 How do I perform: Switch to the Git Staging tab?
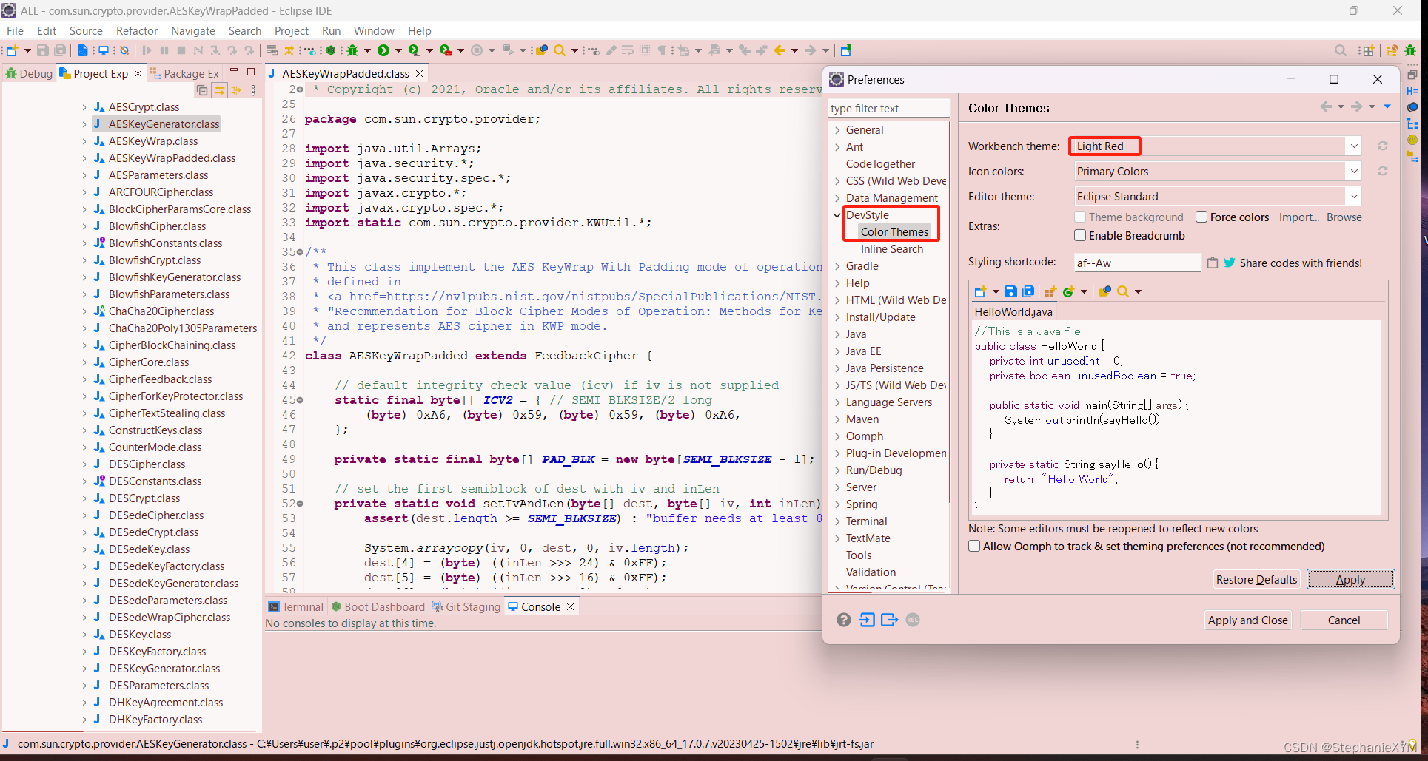click(x=466, y=606)
